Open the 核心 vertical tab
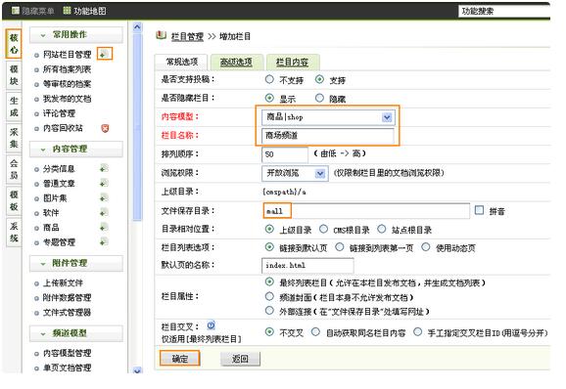The height and width of the screenshot is (389, 566). (x=14, y=44)
